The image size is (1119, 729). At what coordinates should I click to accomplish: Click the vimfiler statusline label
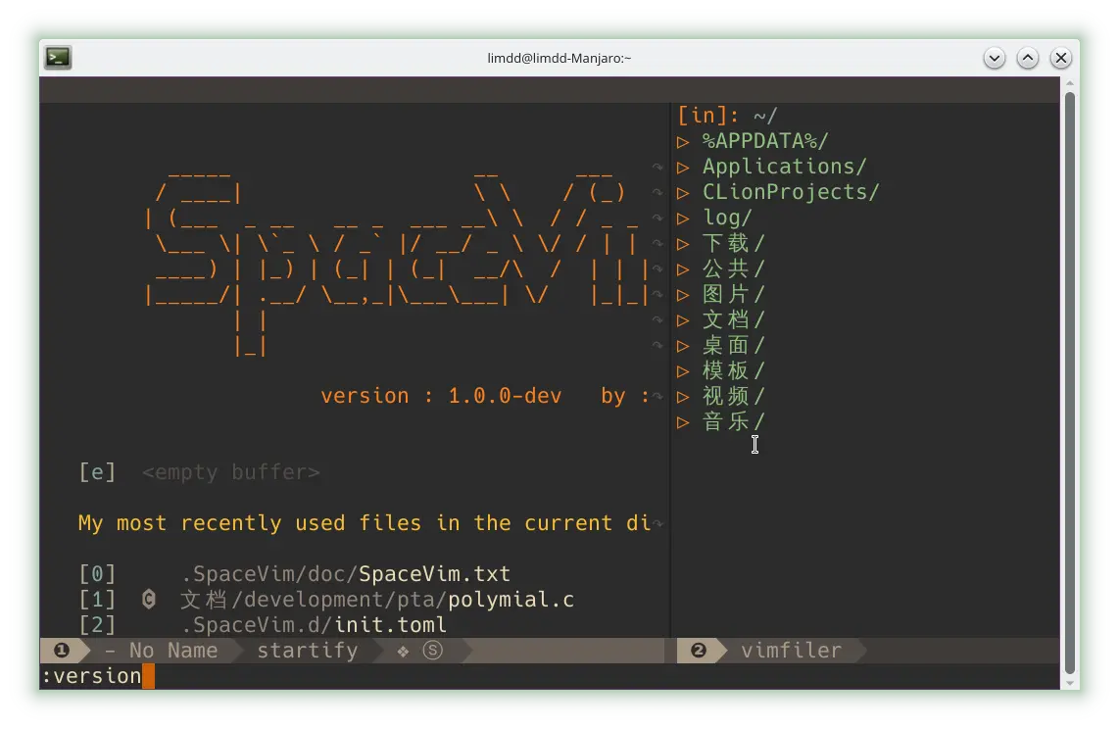[791, 651]
